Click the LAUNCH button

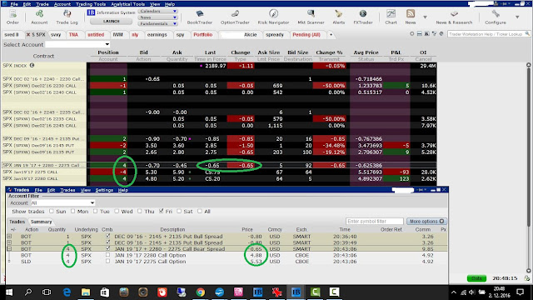point(111,21)
